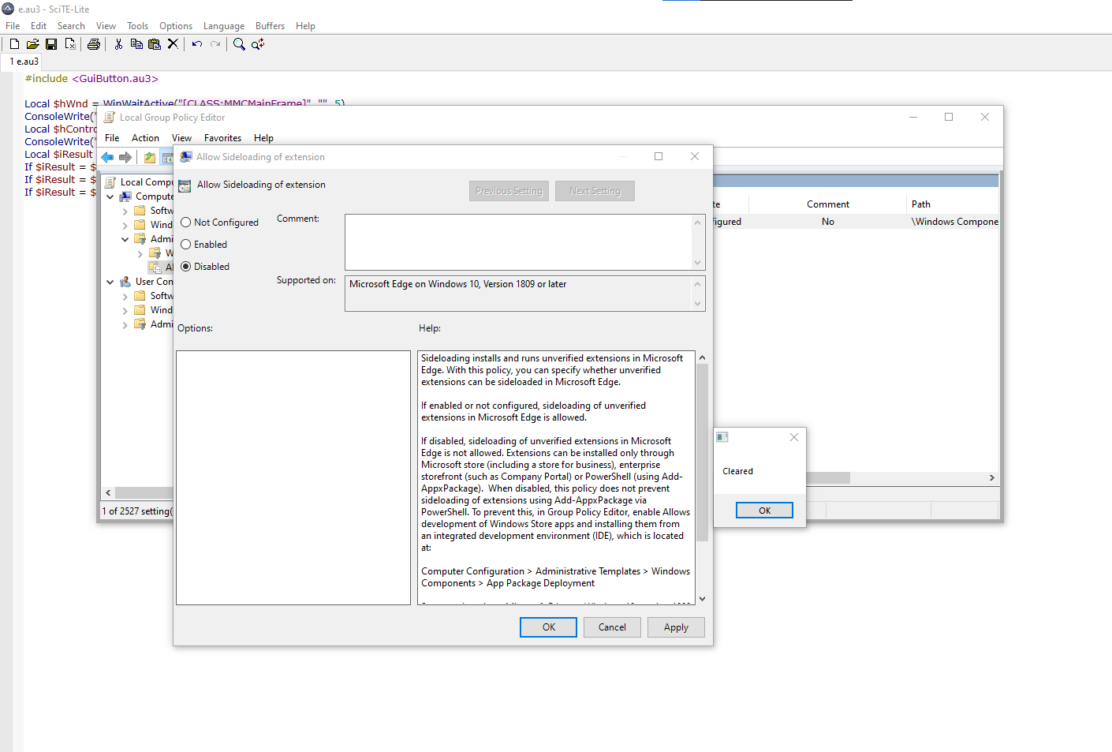Click Cancel in the policy setting dialog

coord(612,627)
